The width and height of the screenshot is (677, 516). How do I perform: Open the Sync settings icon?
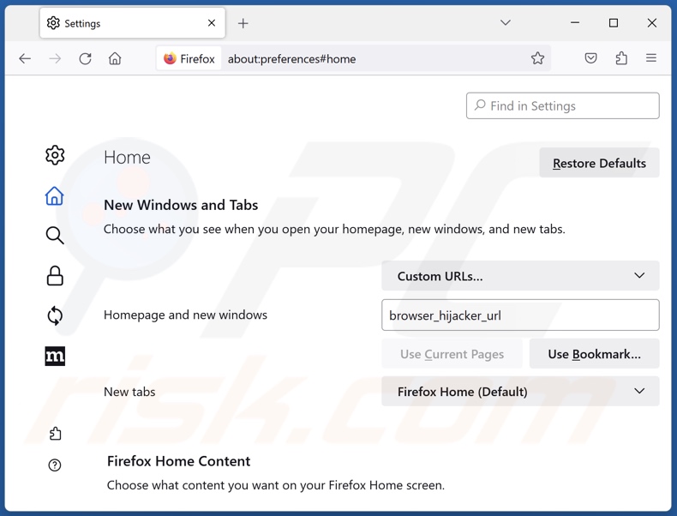55,315
